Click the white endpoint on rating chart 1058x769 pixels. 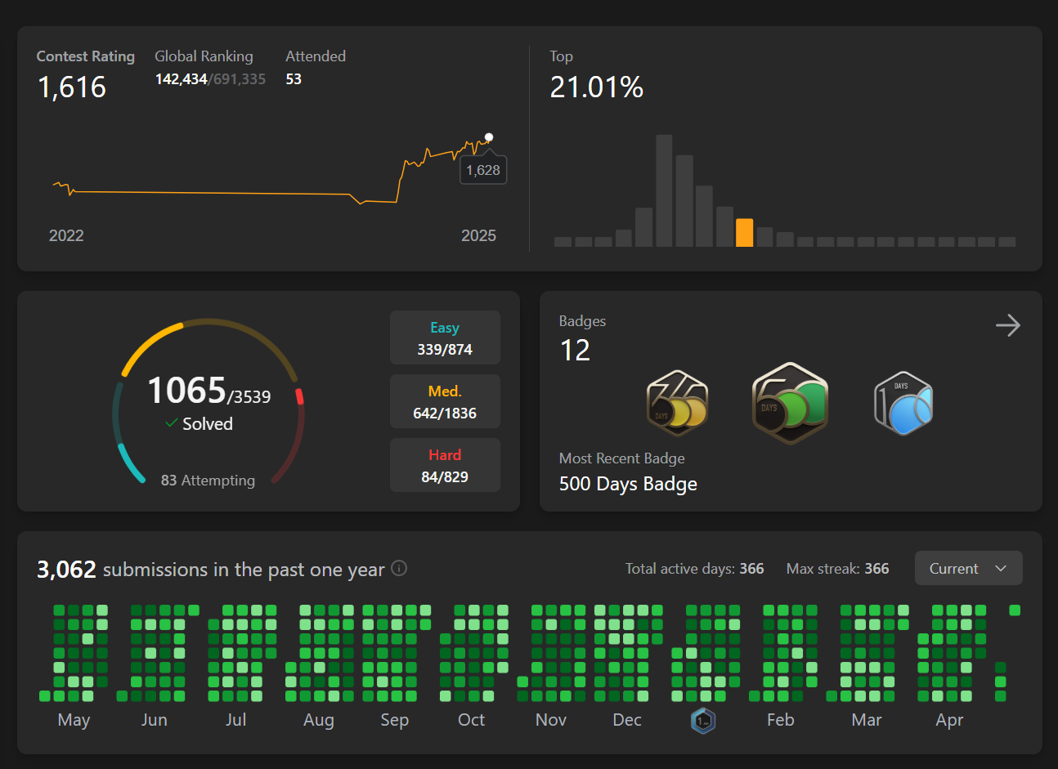(x=489, y=137)
